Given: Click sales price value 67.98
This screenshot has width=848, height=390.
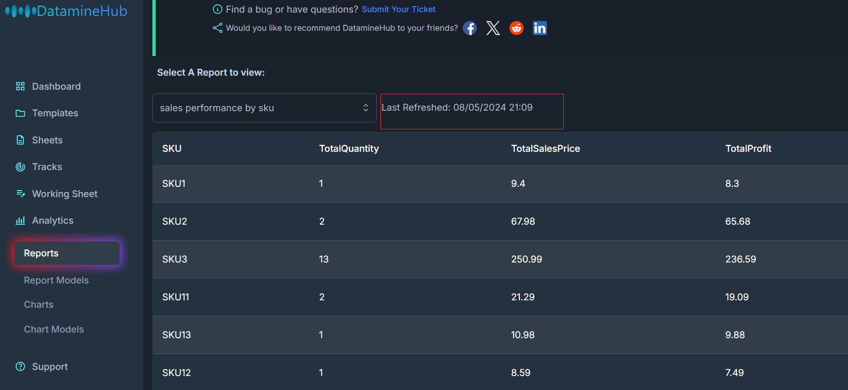Looking at the screenshot, I should pos(523,221).
